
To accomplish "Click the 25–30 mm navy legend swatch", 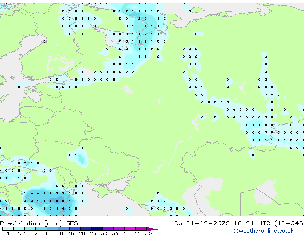I will tap(97, 229).
